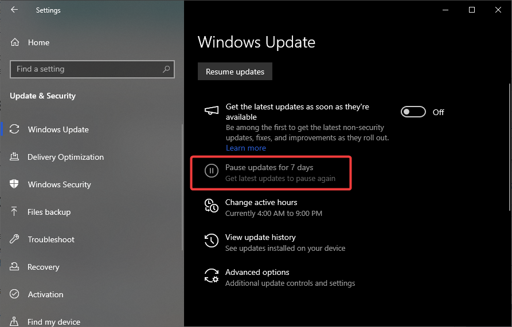Image resolution: width=512 pixels, height=327 pixels.
Task: Open Advanced options
Action: point(257,272)
